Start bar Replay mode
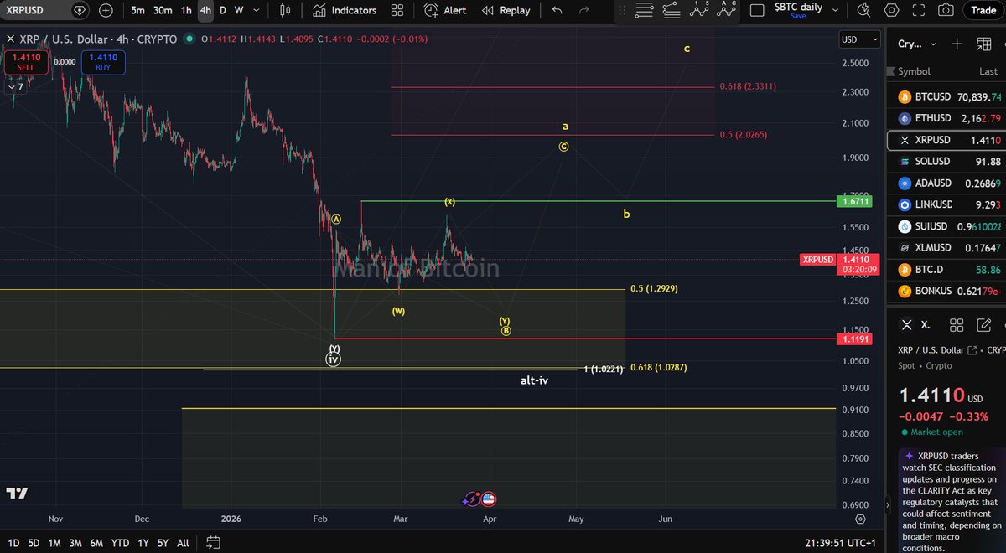This screenshot has width=1006, height=553. [506, 11]
